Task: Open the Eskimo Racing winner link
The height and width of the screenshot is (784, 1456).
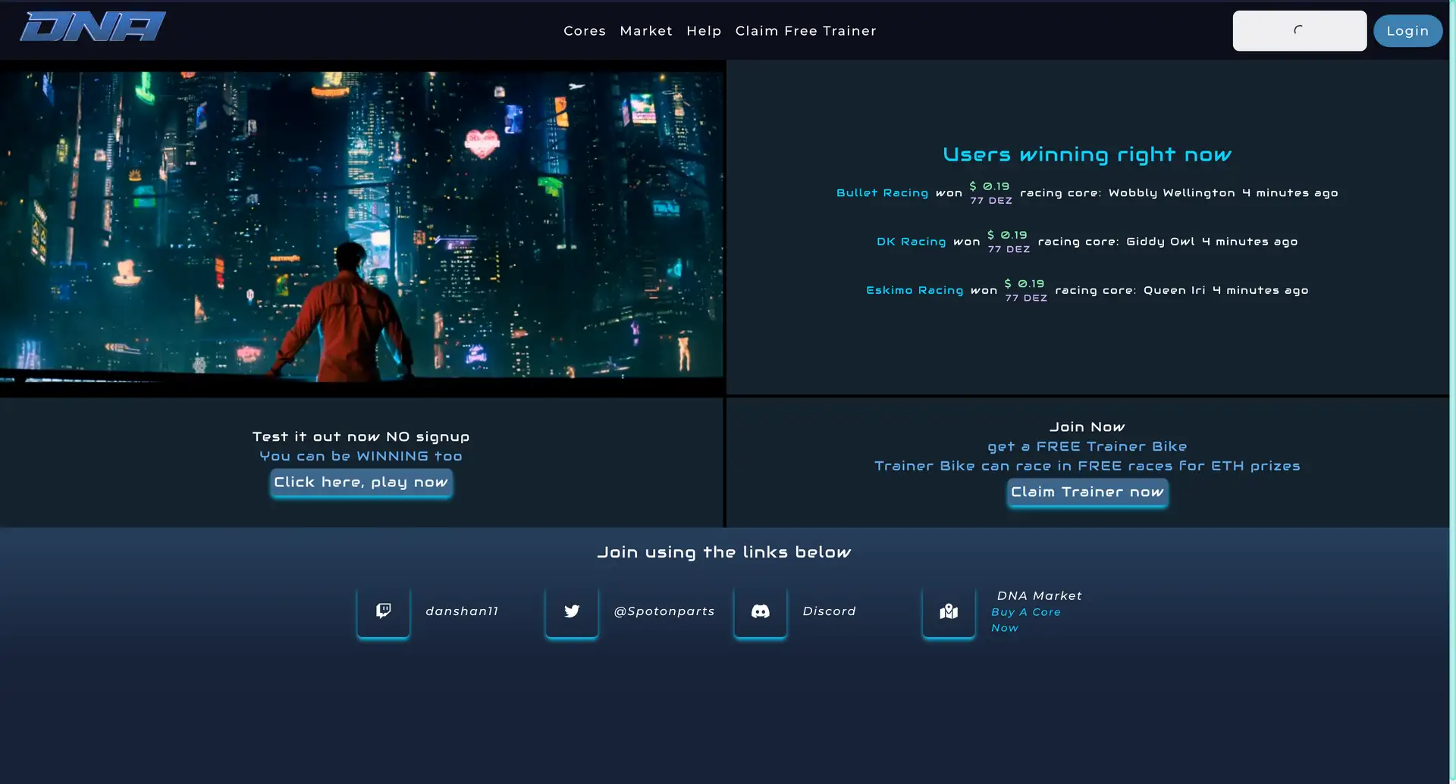Action: click(914, 290)
